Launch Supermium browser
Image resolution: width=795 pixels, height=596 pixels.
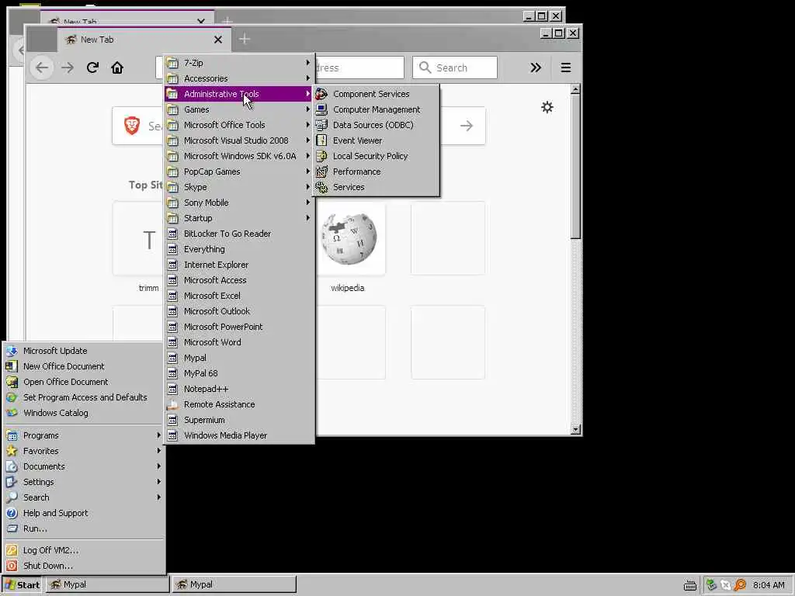pyautogui.click(x=239, y=420)
